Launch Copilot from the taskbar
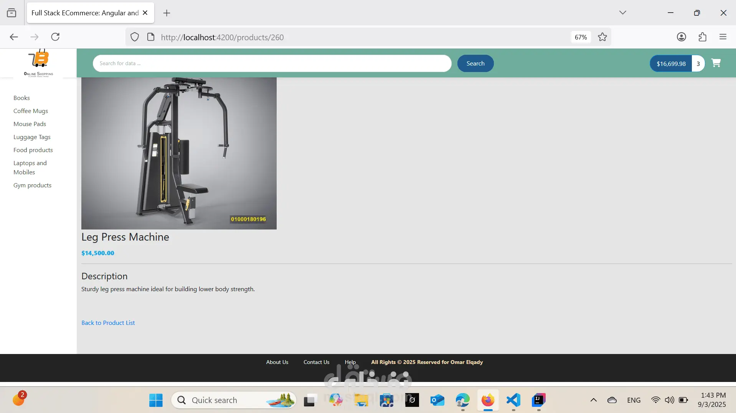Viewport: 736px width, 413px height. click(335, 400)
